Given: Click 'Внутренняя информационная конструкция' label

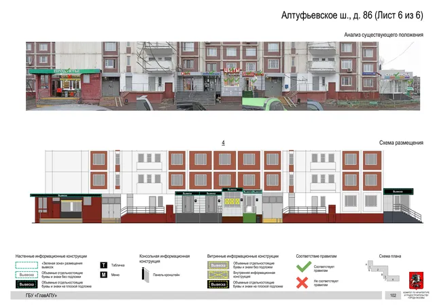Looking at the screenshot, I should [254, 275].
